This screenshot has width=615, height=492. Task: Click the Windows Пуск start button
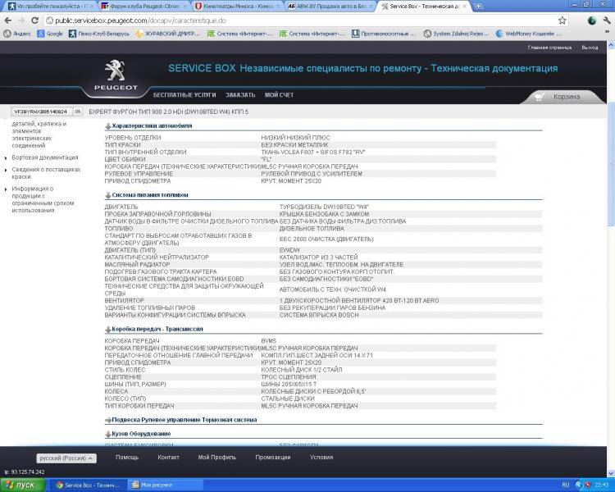pyautogui.click(x=22, y=485)
